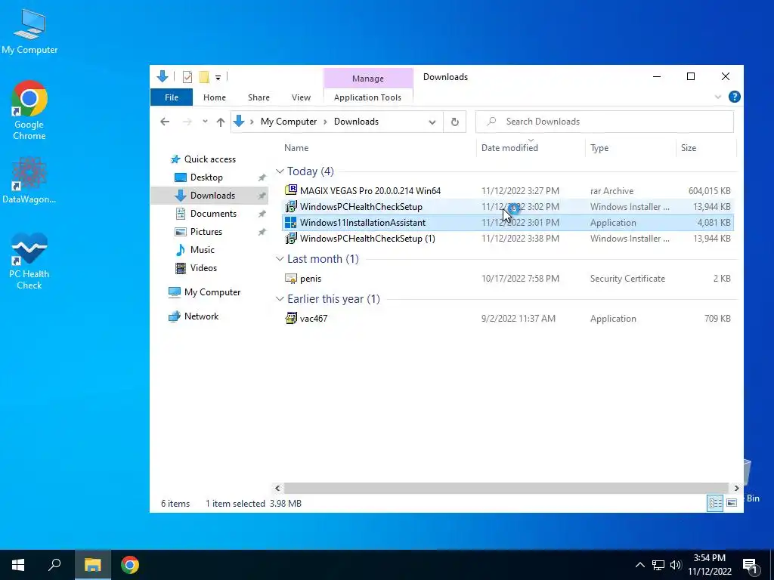
Task: Collapse the Today (4) group
Action: pyautogui.click(x=280, y=171)
